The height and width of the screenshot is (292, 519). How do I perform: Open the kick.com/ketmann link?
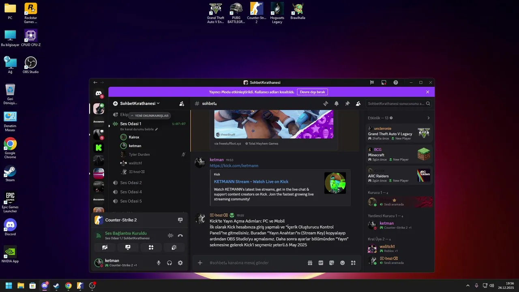point(234,165)
